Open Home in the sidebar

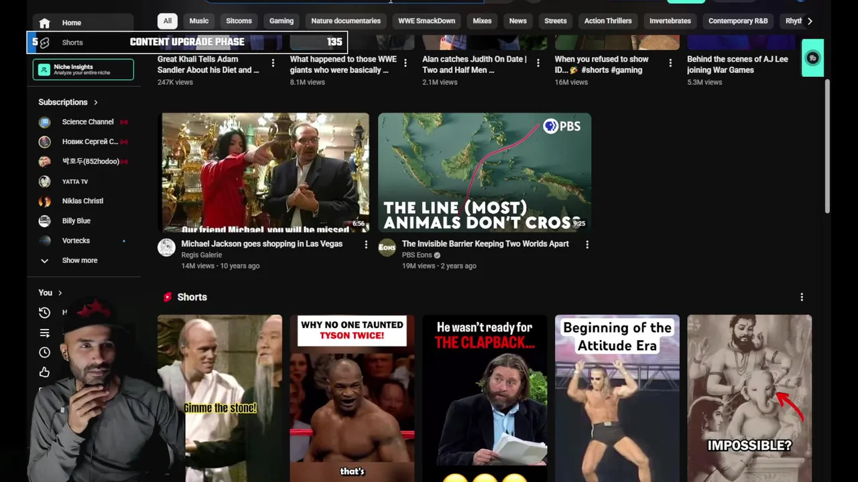click(x=83, y=23)
